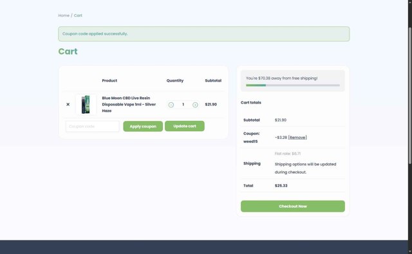Increase quantity with the plus icon
Image resolution: width=412 pixels, height=254 pixels.
[x=195, y=105]
